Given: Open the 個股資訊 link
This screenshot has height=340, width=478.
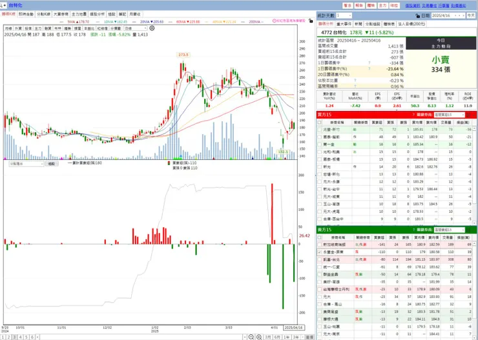Looking at the screenshot, I should tap(413, 5).
